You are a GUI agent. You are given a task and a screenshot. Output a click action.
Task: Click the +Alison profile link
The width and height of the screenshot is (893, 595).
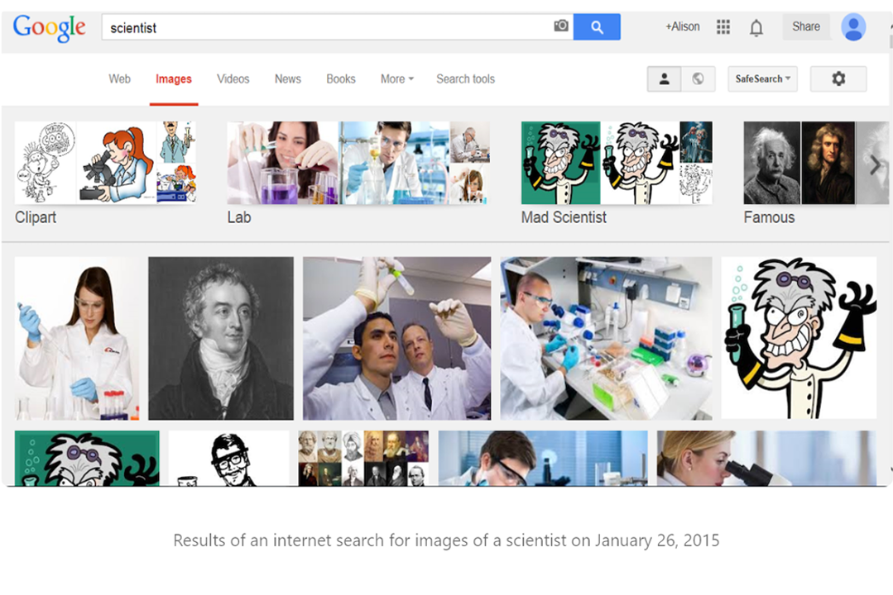coord(682,26)
